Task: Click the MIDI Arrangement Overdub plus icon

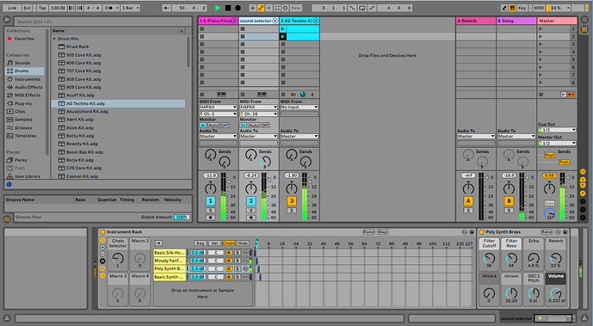Action: tap(253, 8)
